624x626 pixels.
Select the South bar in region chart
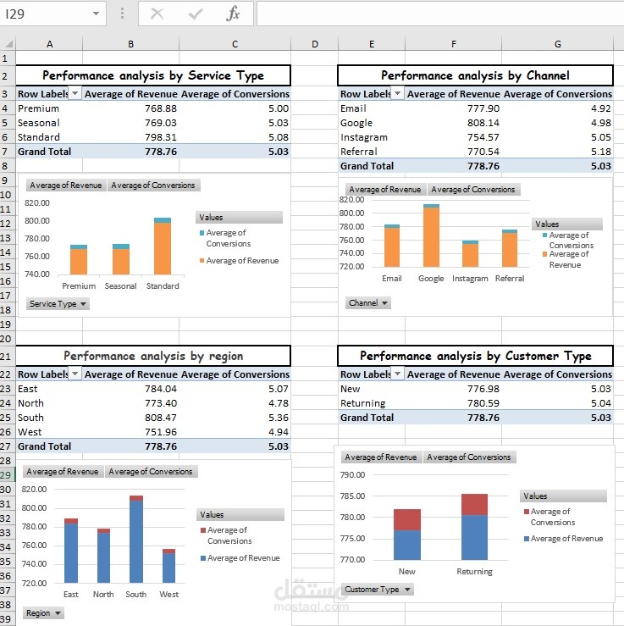tap(136, 539)
